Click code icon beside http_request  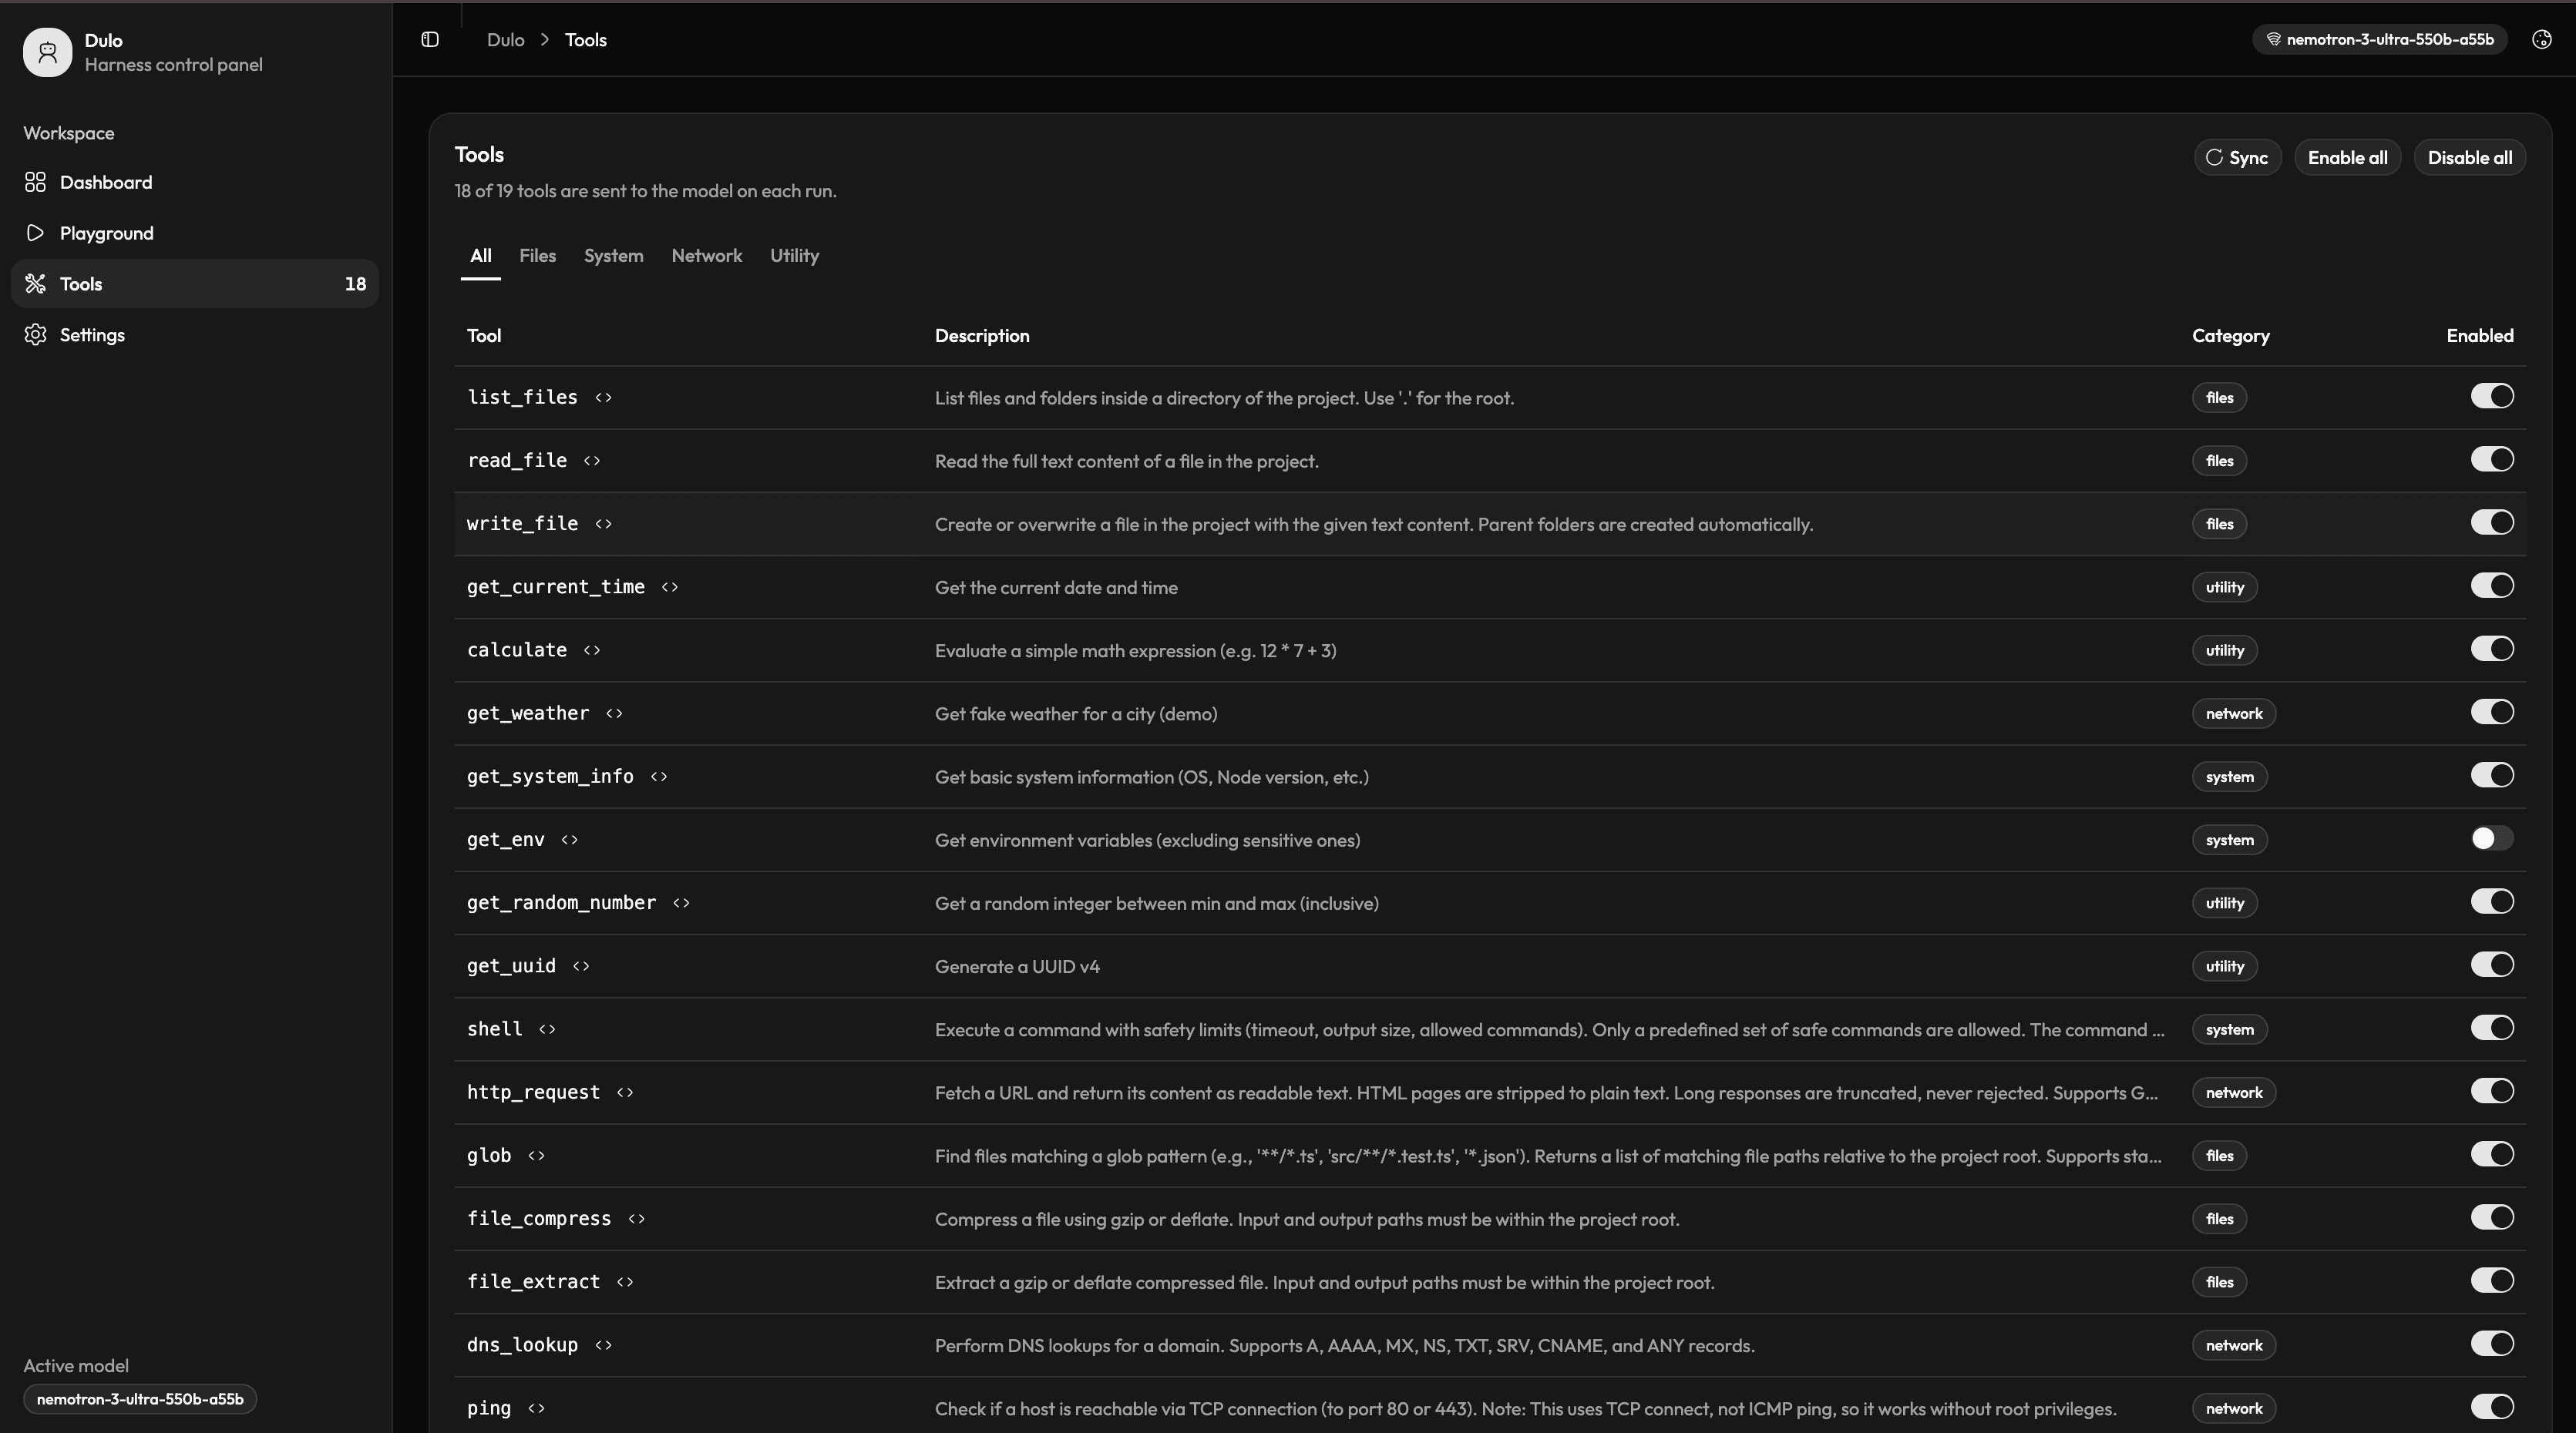pyautogui.click(x=625, y=1092)
